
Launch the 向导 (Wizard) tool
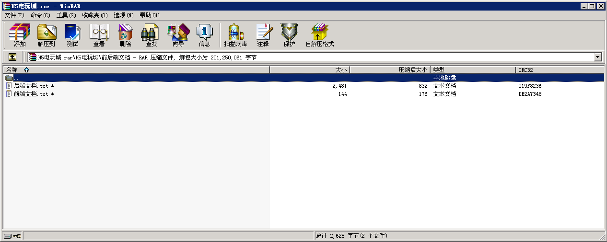pos(178,35)
